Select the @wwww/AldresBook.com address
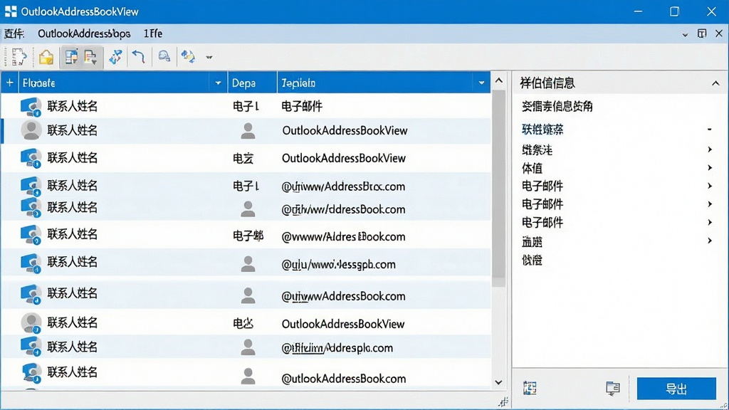Viewport: 729px width, 410px height. coord(343,236)
